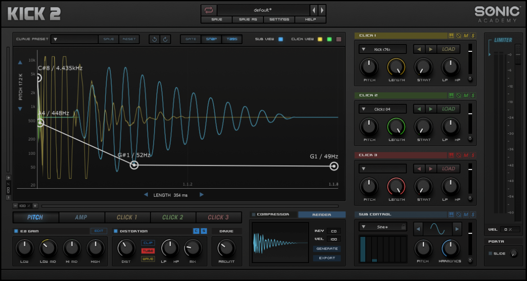527x281 pixels.
Task: Enable the Slide portamento checkbox
Action: click(491, 254)
